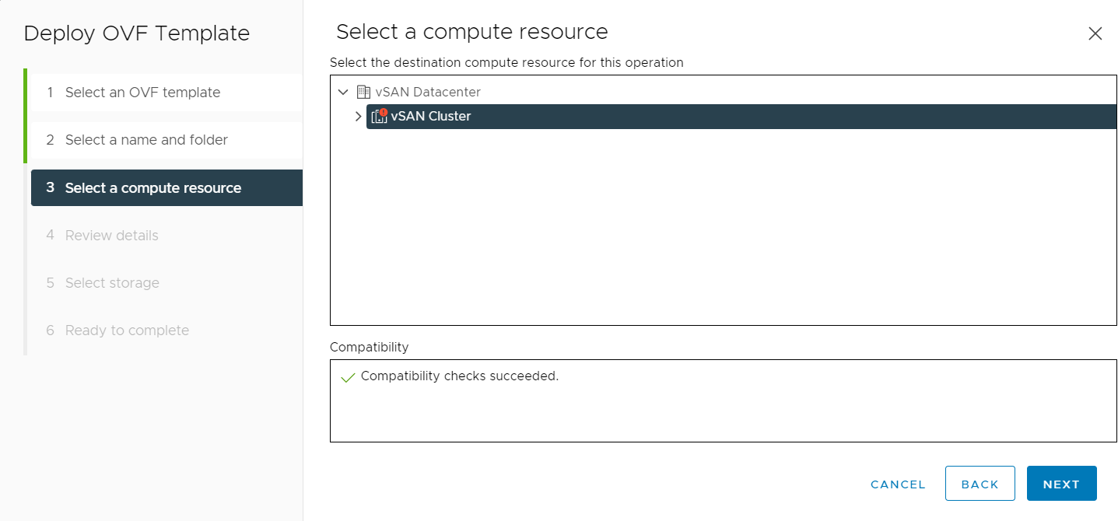Open step 3 Select a compute resource
The width and height of the screenshot is (1118, 521).
152,188
